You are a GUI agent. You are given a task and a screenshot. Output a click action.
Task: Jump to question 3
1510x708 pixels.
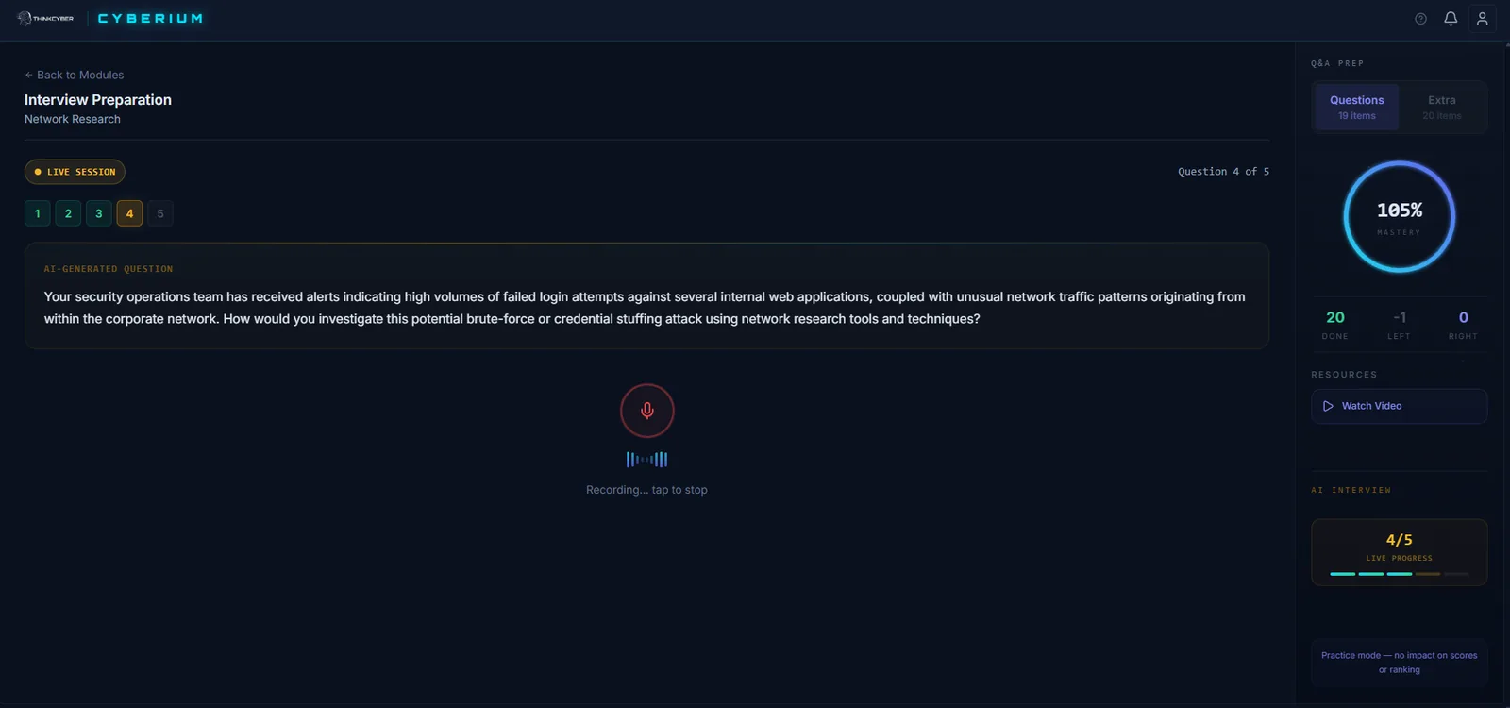[99, 213]
